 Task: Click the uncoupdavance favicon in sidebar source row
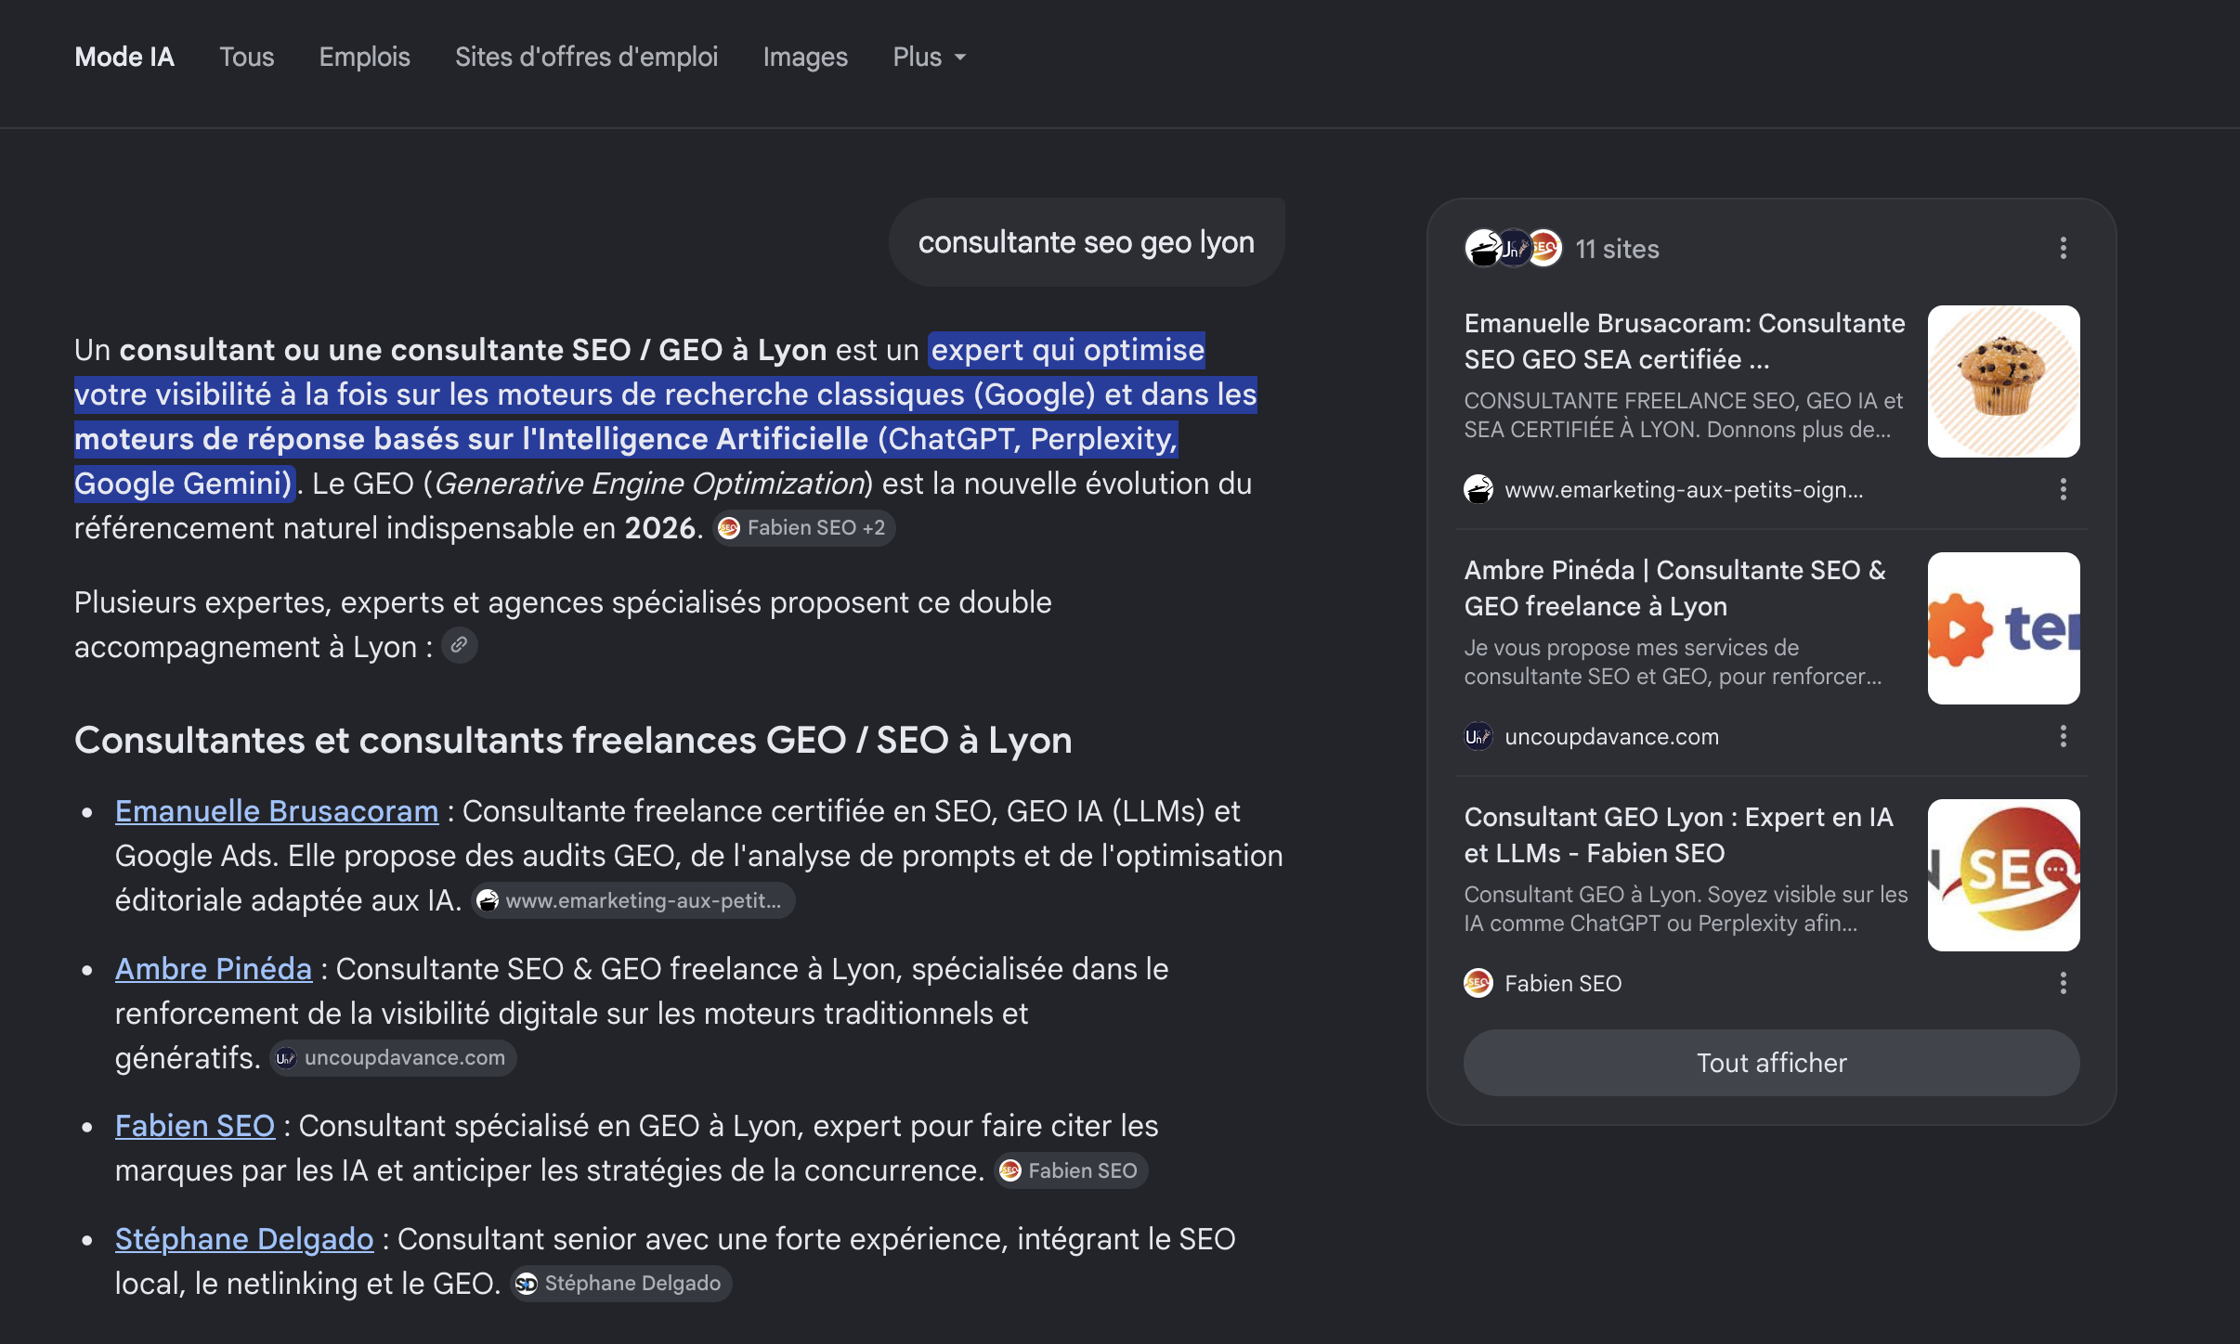(1478, 736)
